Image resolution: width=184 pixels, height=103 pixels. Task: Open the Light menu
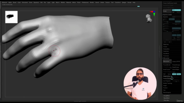[53, 3]
